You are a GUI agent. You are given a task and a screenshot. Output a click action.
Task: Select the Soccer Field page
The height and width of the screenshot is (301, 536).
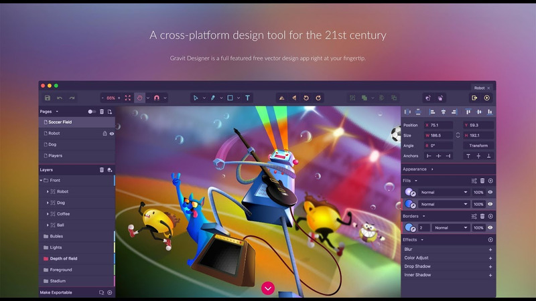click(x=60, y=122)
